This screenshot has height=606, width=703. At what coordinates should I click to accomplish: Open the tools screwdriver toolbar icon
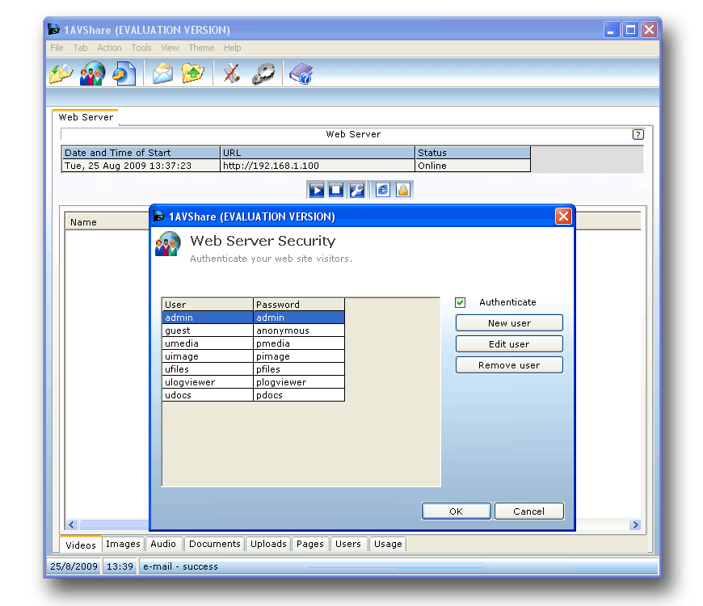pyautogui.click(x=232, y=73)
